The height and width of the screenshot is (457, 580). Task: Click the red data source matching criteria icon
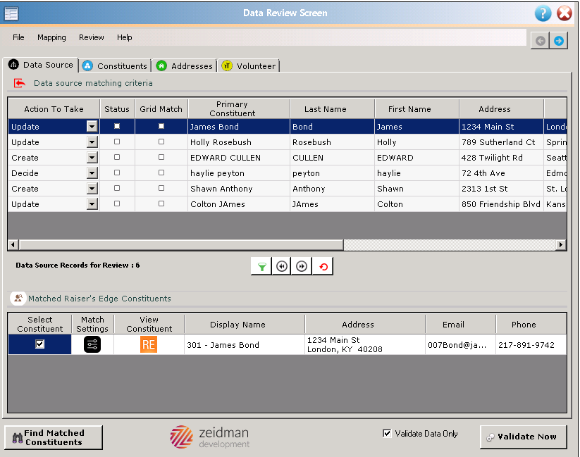coord(19,83)
